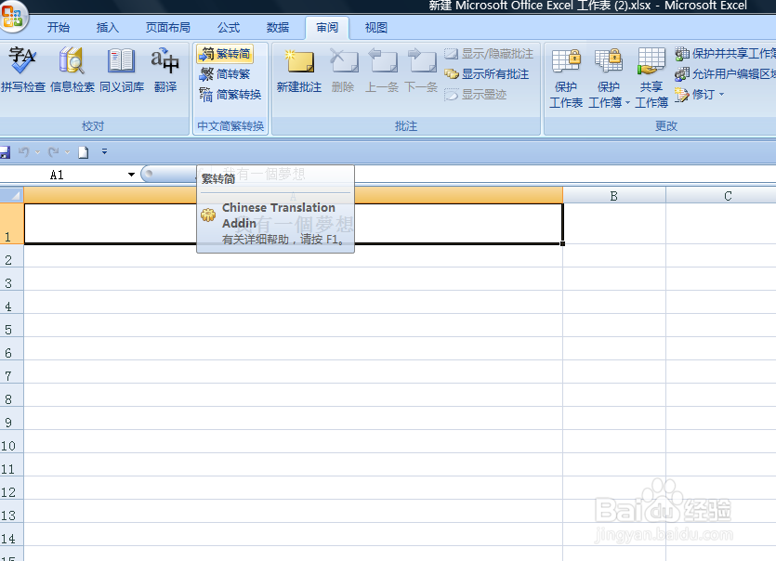Open 信息检索 research pane
The width and height of the screenshot is (776, 561).
(72, 71)
